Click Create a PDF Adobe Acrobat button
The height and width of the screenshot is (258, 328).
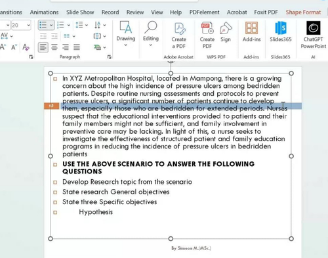(179, 35)
